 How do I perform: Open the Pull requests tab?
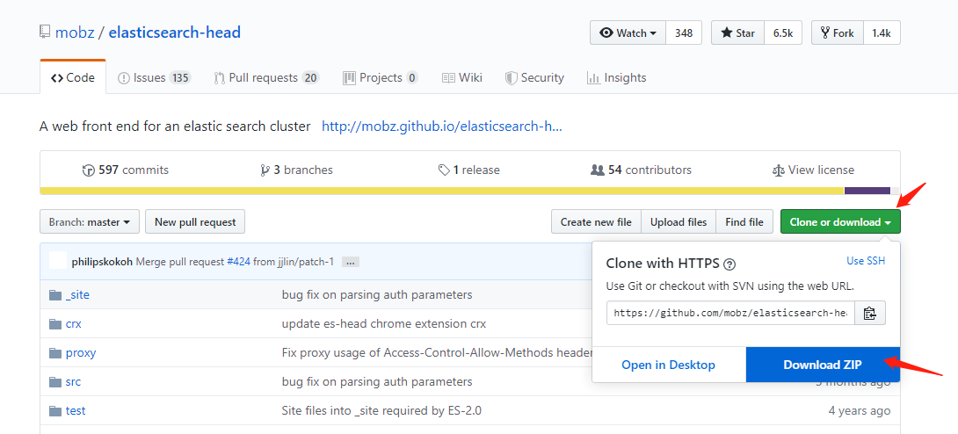tap(265, 77)
